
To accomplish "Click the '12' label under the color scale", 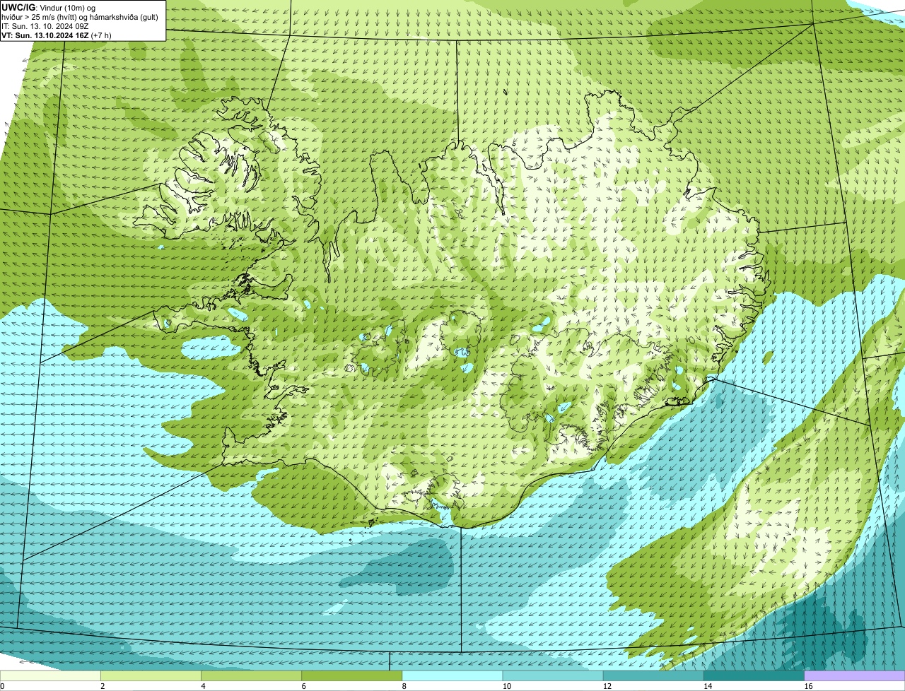I will click(x=607, y=686).
